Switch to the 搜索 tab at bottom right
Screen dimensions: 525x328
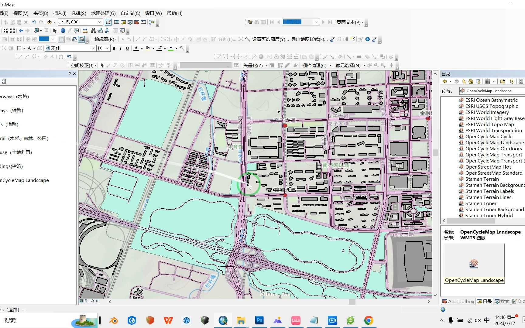pyautogui.click(x=502, y=301)
